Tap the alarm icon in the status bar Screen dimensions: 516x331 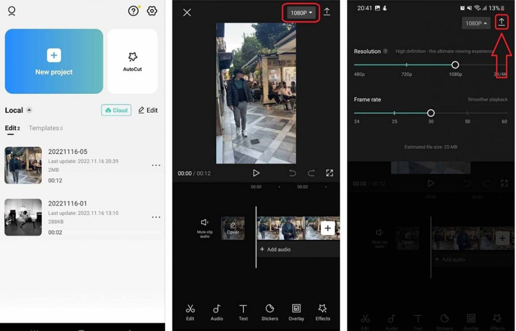point(463,8)
